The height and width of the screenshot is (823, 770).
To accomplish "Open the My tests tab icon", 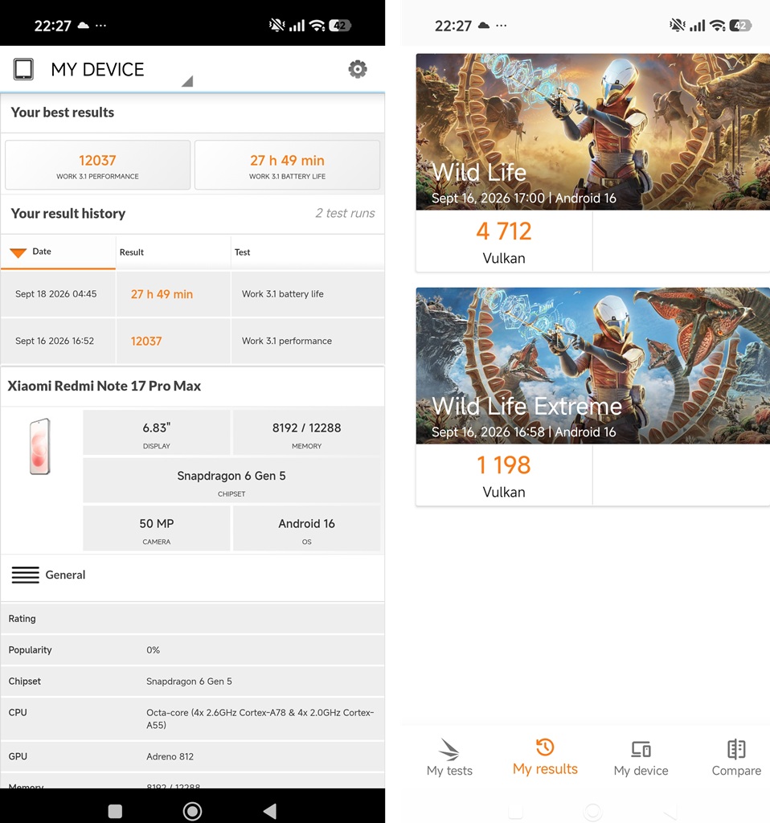I will (449, 750).
